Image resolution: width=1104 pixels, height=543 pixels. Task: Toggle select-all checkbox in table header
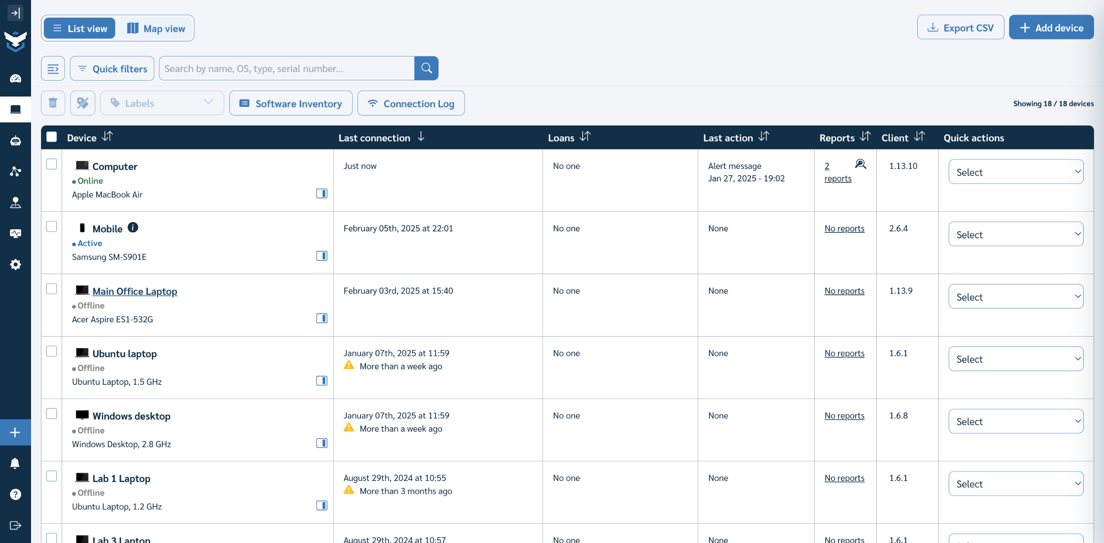click(51, 137)
